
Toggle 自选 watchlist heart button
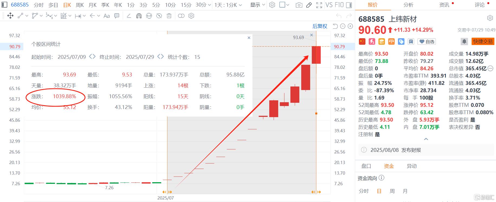click(x=427, y=41)
